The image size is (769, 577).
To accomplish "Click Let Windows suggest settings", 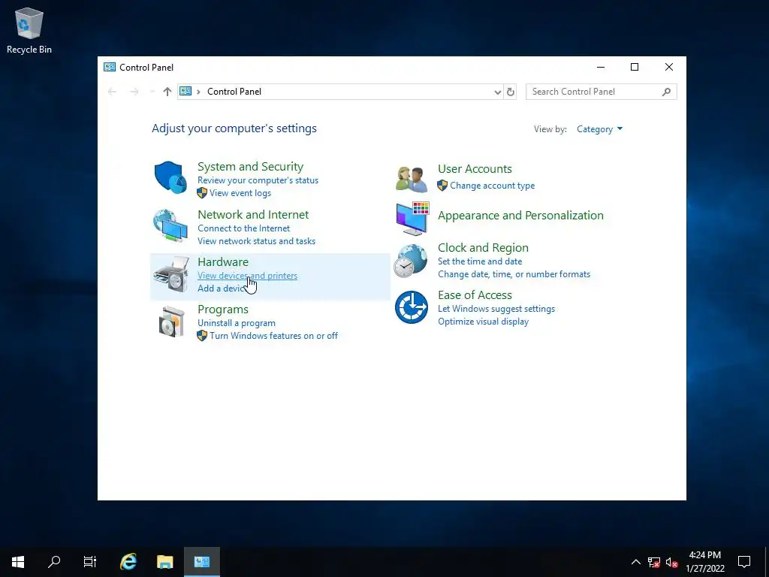I will [496, 309].
